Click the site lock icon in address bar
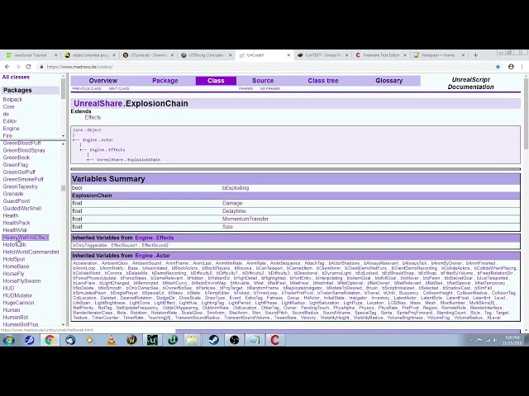 coord(41,67)
